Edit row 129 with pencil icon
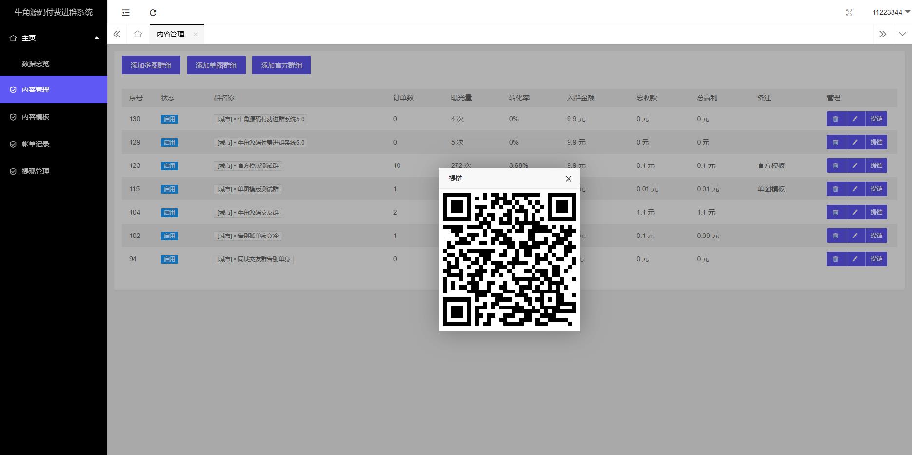912x455 pixels. pos(855,142)
